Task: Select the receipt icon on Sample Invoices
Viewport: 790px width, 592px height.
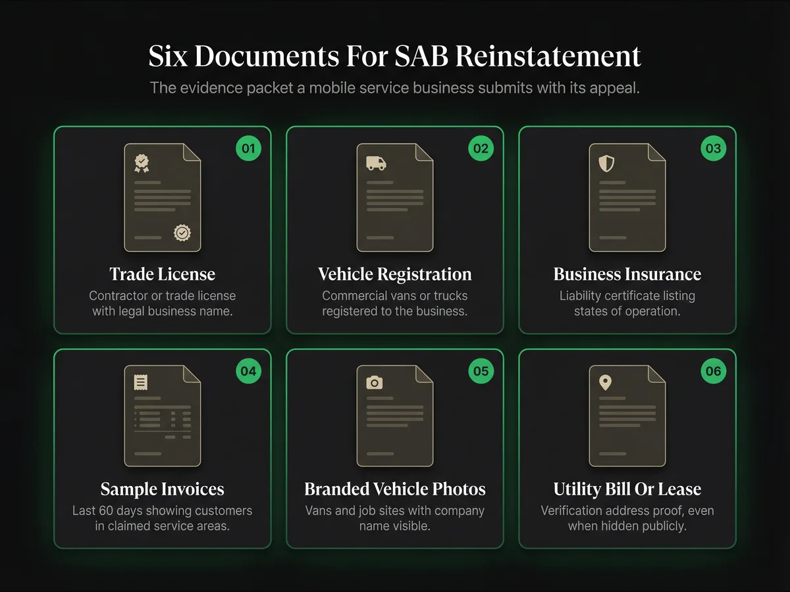Action: (141, 382)
